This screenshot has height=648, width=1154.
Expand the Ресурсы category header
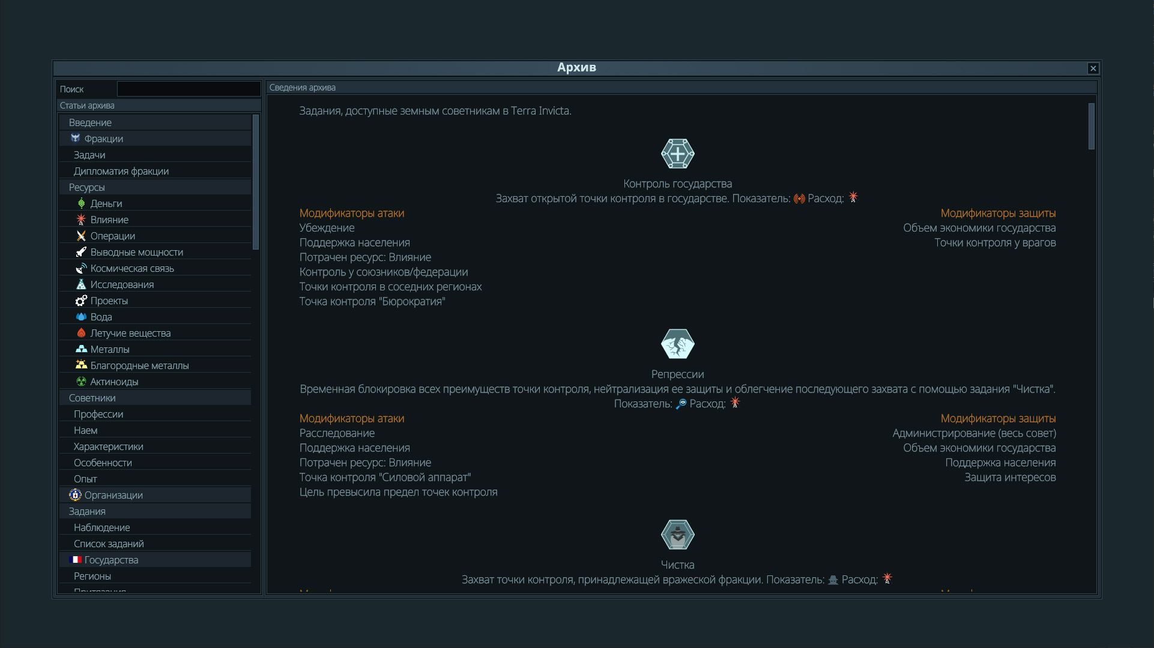[x=87, y=187]
